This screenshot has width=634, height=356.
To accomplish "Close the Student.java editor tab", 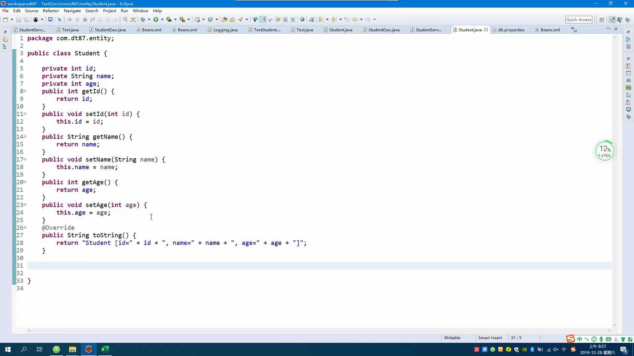I will pos(486,30).
